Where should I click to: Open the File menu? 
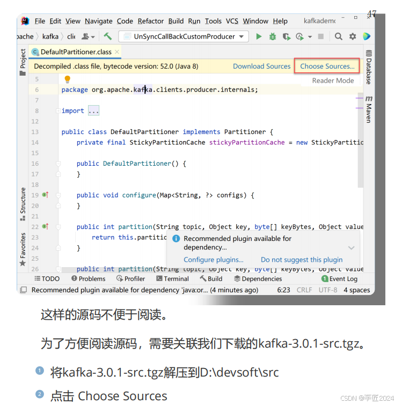(40, 21)
